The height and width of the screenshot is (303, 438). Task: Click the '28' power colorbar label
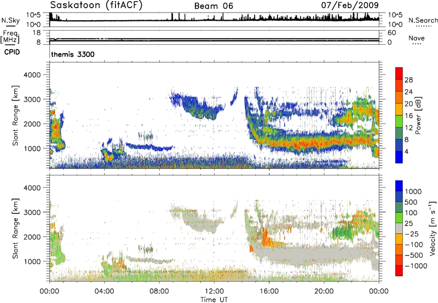[x=408, y=80]
